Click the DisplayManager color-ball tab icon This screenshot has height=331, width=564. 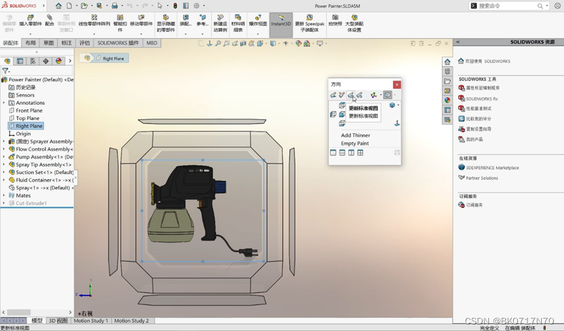pos(59,61)
